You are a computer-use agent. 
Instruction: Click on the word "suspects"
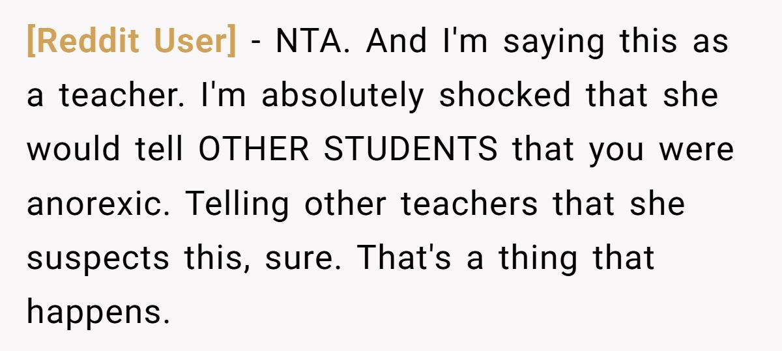pos(98,259)
